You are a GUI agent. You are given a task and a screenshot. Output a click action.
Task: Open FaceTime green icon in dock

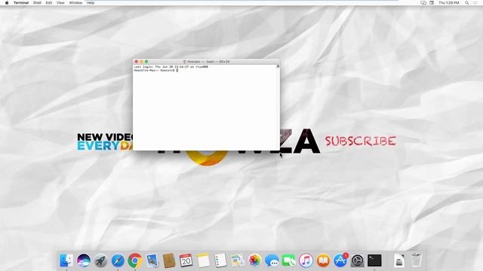pyautogui.click(x=289, y=260)
